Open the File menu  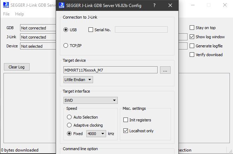tap(7, 14)
